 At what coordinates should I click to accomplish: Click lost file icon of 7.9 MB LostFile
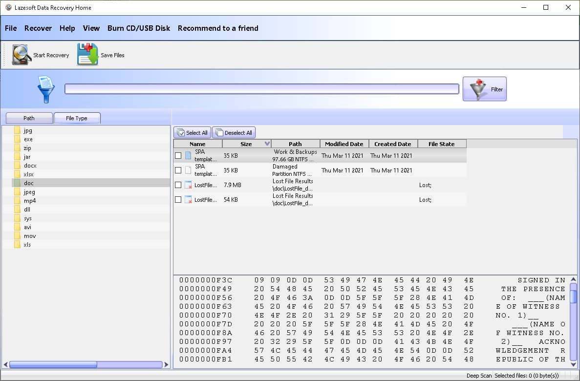tap(188, 185)
